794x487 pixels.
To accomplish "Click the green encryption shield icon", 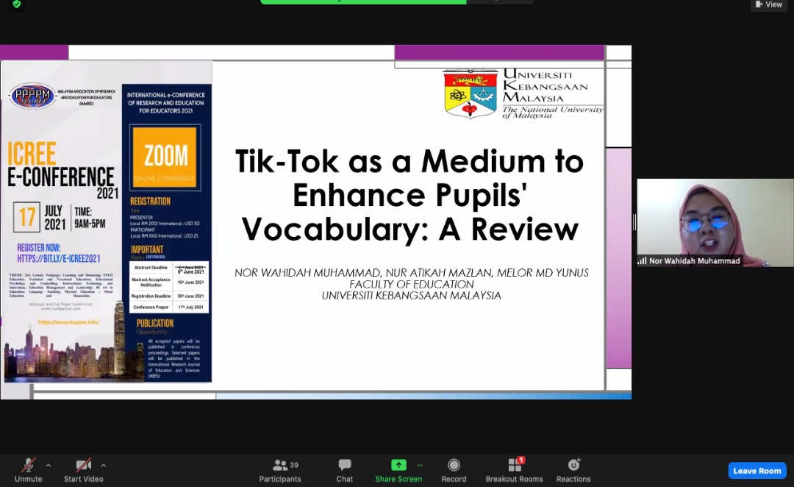I will click(16, 4).
